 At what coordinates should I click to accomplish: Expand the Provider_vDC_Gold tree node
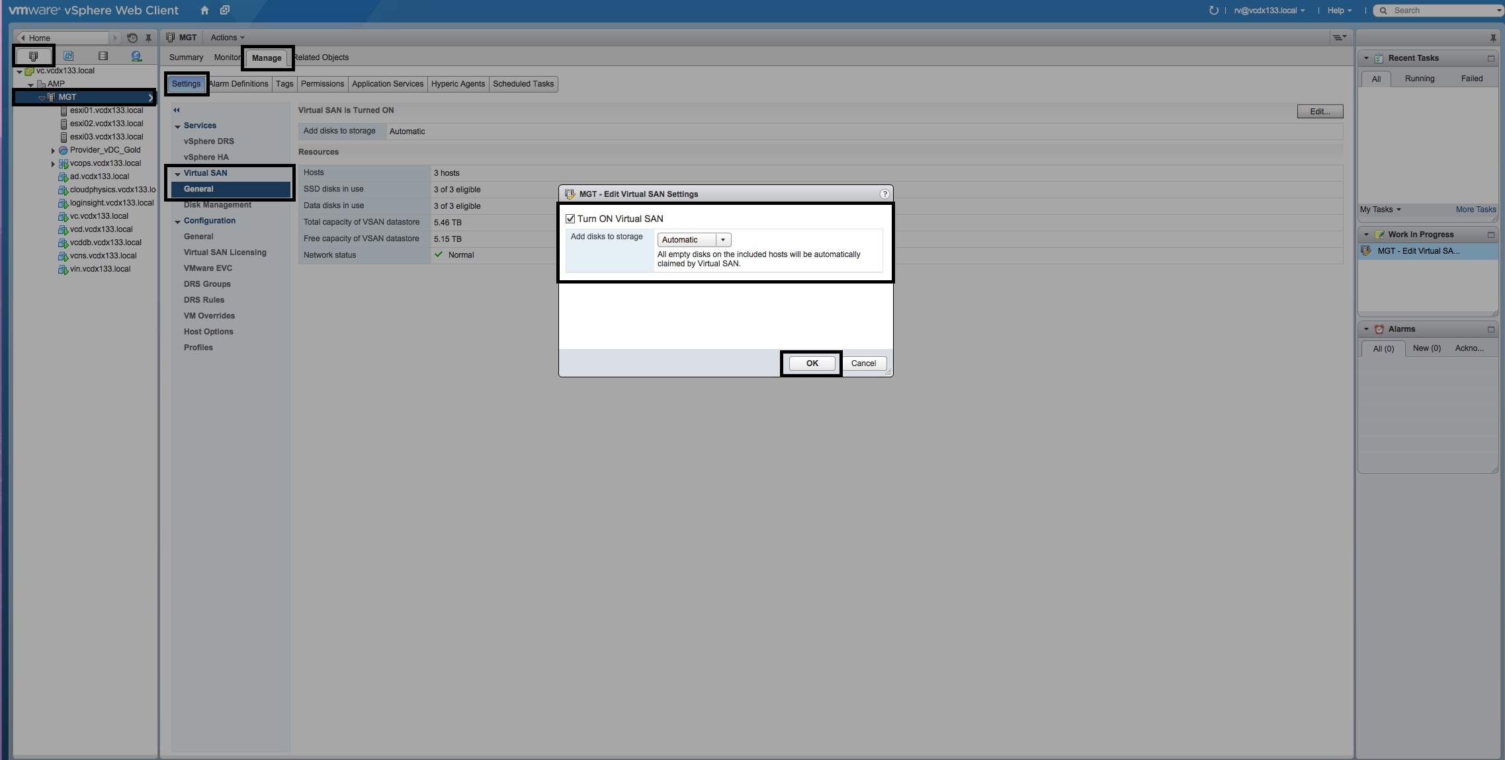pos(53,151)
